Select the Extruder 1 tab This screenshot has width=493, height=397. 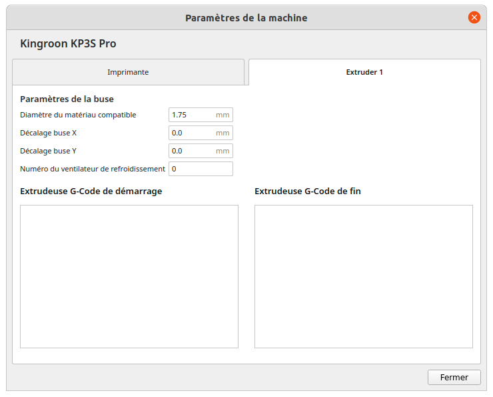coord(364,72)
